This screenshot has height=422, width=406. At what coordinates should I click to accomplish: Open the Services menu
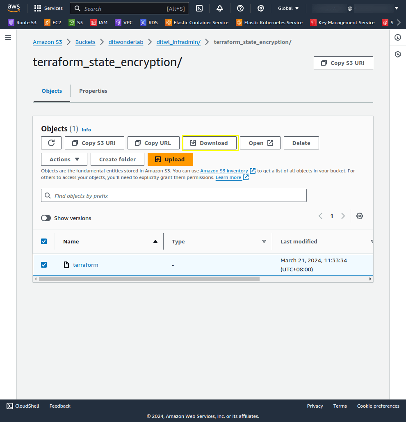click(x=48, y=8)
